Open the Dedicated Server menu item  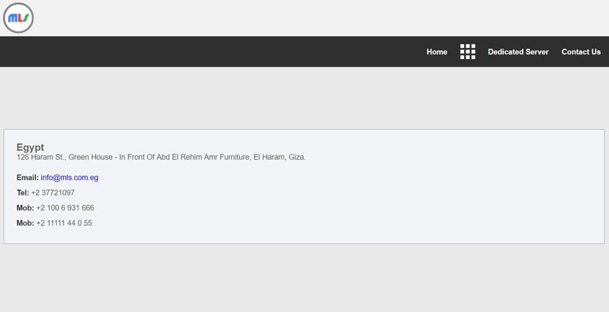coord(518,52)
